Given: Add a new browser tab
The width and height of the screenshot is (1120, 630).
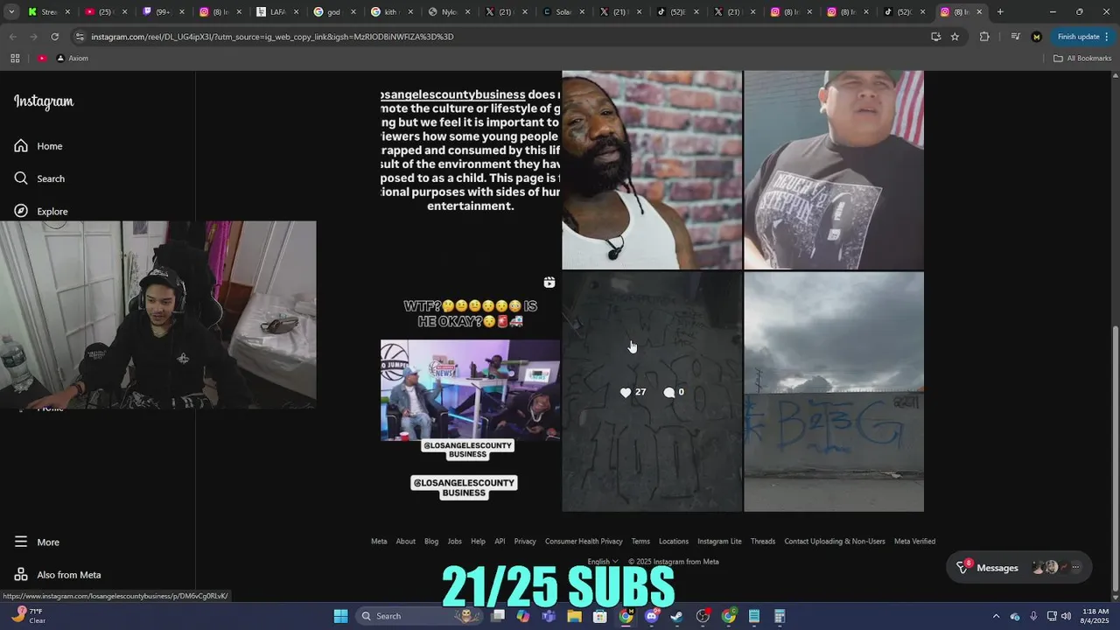Looking at the screenshot, I should pyautogui.click(x=1000, y=12).
